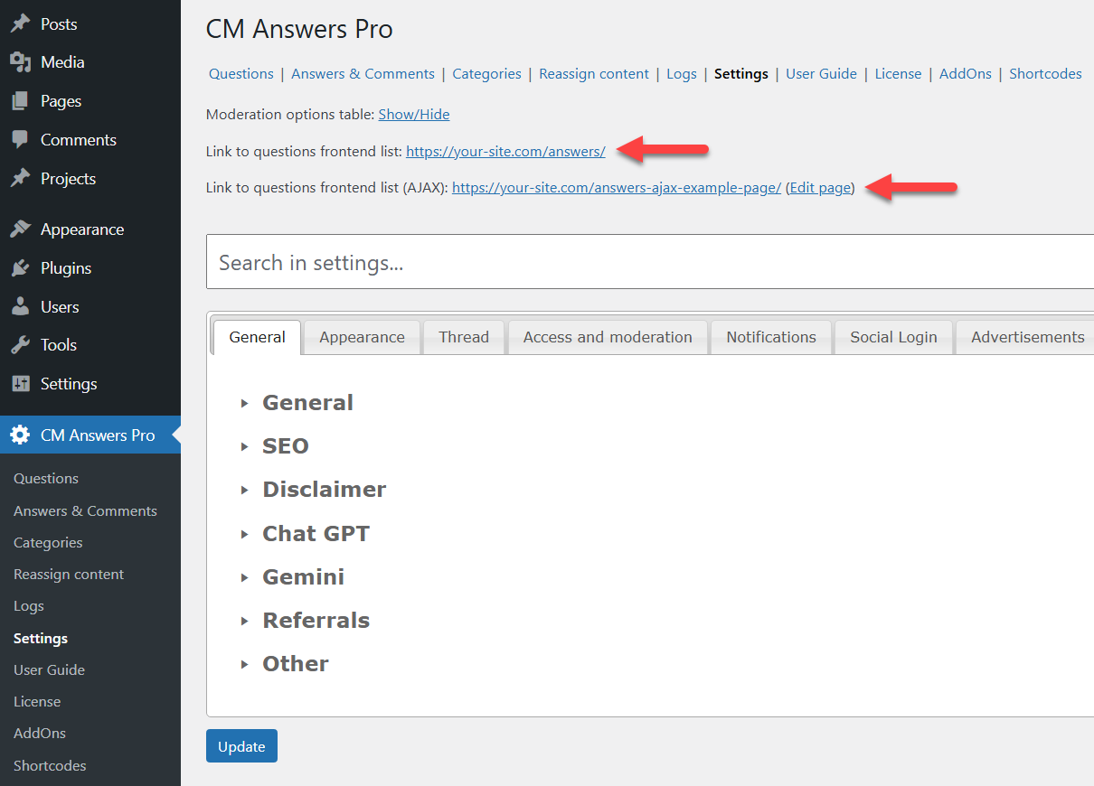The image size is (1094, 786).
Task: Click the CM Answers Pro gear icon
Action: [20, 435]
